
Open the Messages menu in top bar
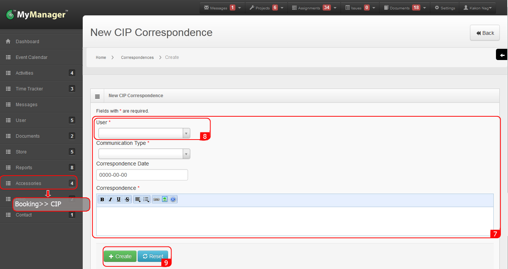tap(222, 8)
